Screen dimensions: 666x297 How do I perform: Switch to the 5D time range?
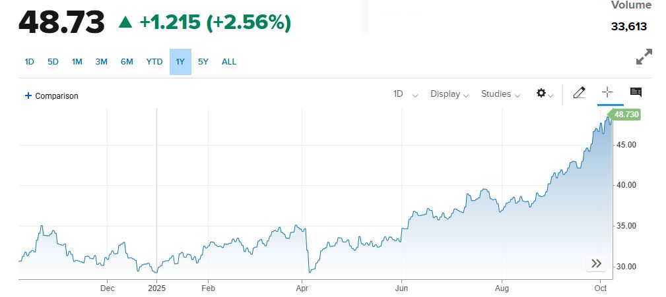[x=53, y=62]
